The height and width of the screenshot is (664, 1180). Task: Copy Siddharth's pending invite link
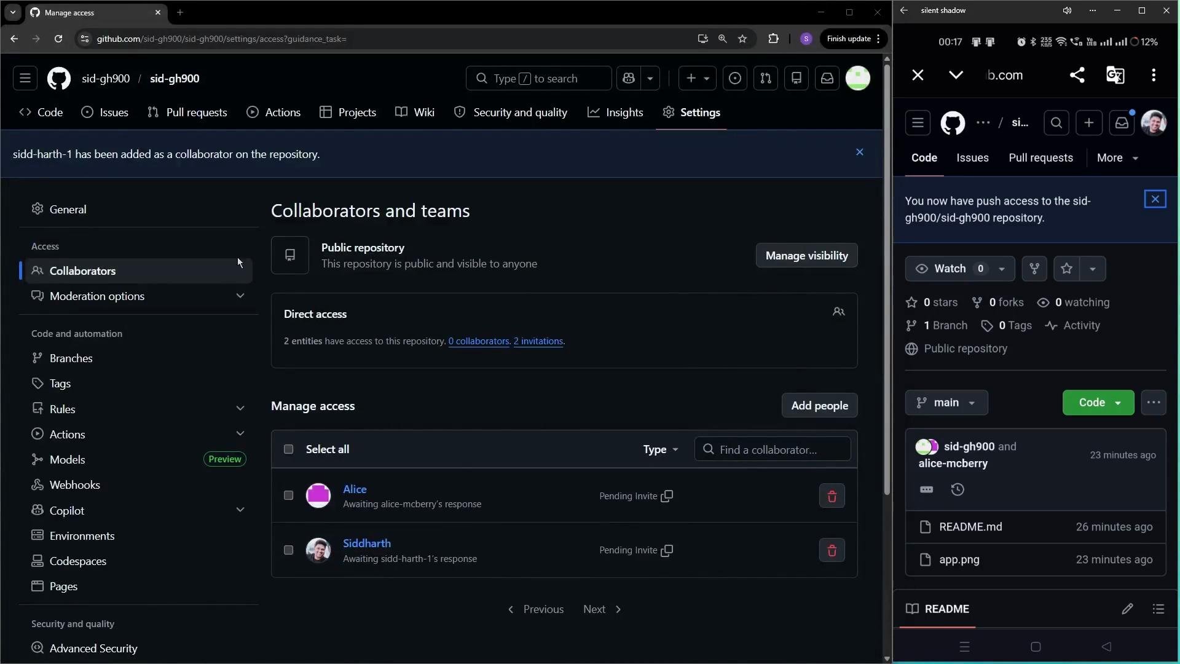click(x=667, y=550)
